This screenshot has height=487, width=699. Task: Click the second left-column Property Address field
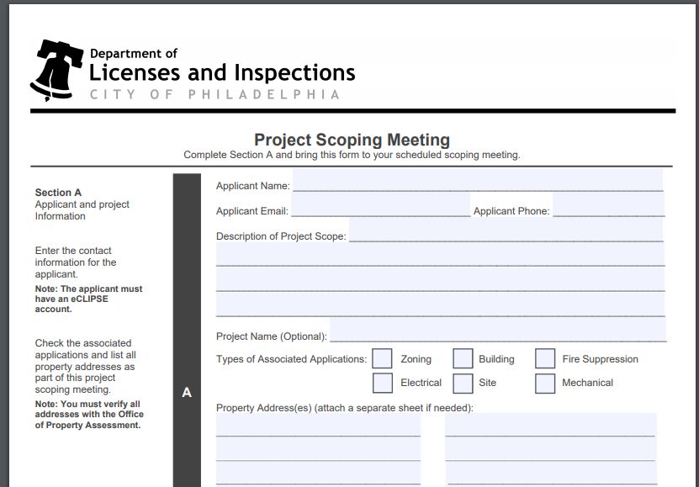pos(318,449)
